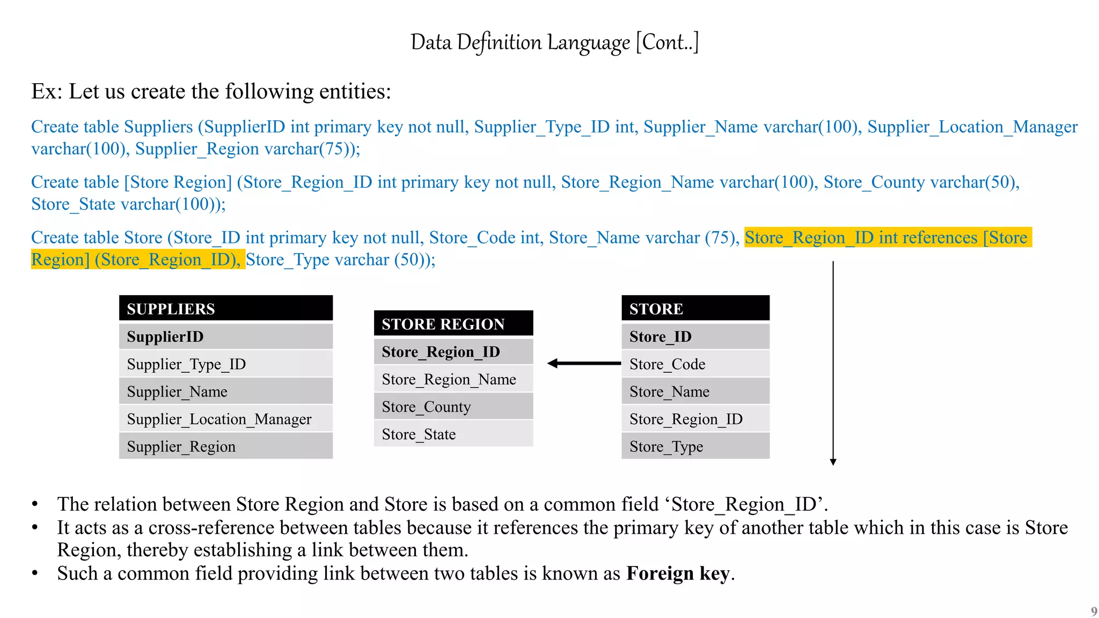This screenshot has width=1099, height=618.
Task: Select the bold Store_ID row
Action: click(695, 336)
